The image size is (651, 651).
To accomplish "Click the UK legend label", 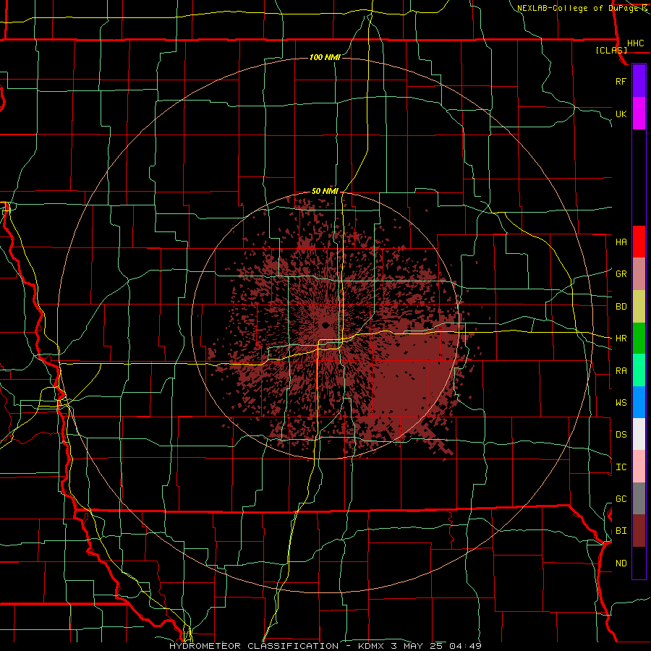I will (621, 114).
